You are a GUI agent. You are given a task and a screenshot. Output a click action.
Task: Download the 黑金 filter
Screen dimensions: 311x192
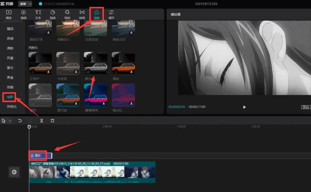coord(131,71)
